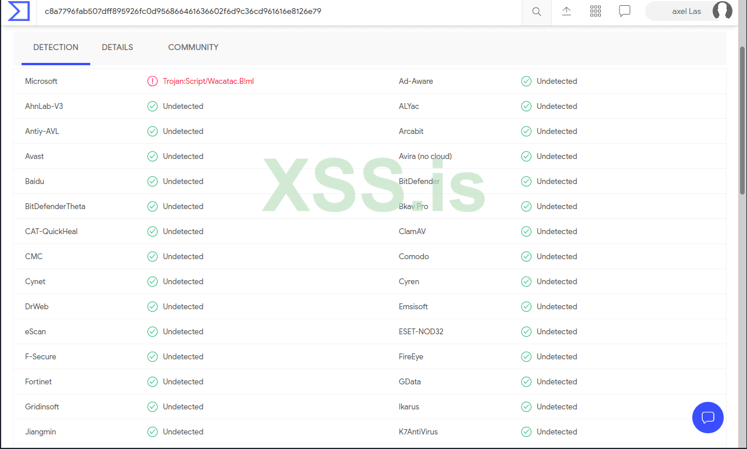The height and width of the screenshot is (449, 747).
Task: Click the checkmark icon in Ikarus row
Action: (x=526, y=407)
